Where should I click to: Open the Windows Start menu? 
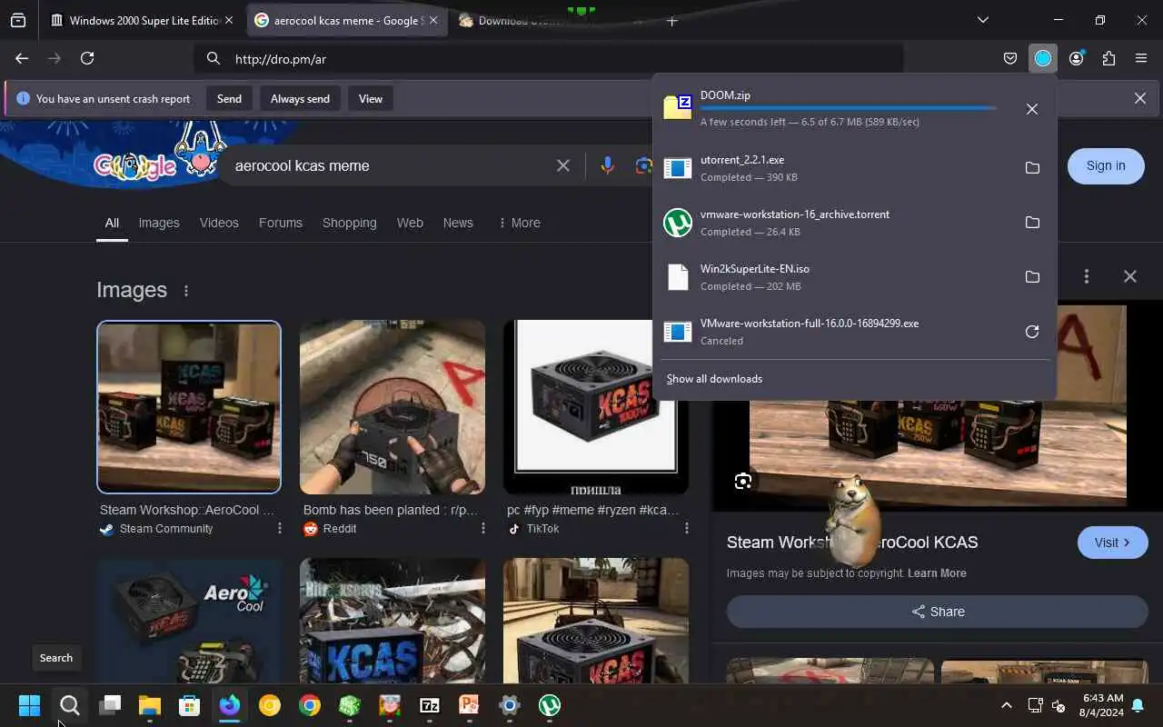[x=29, y=705]
